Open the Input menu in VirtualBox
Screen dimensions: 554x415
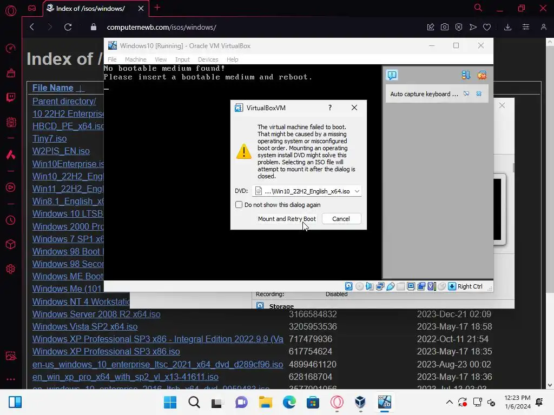point(182,59)
